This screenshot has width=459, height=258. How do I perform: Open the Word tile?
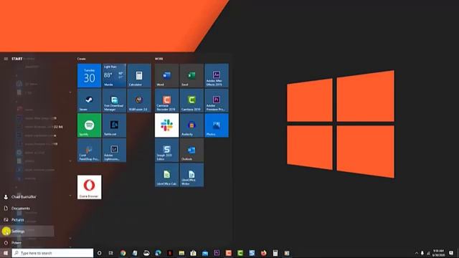tap(167, 75)
